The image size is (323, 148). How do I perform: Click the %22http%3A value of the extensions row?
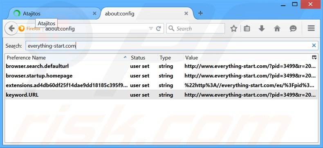point(249,85)
